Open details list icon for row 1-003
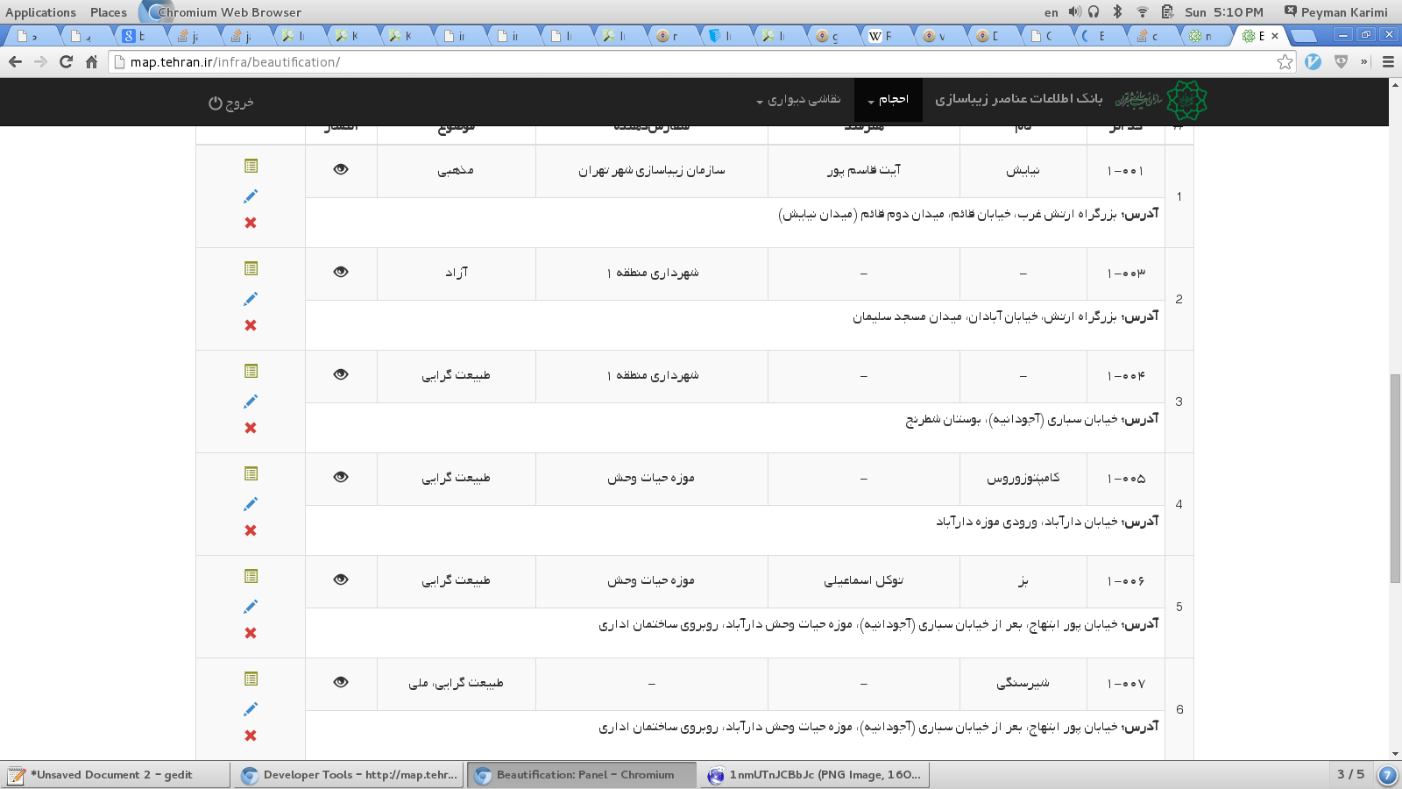 tap(251, 268)
